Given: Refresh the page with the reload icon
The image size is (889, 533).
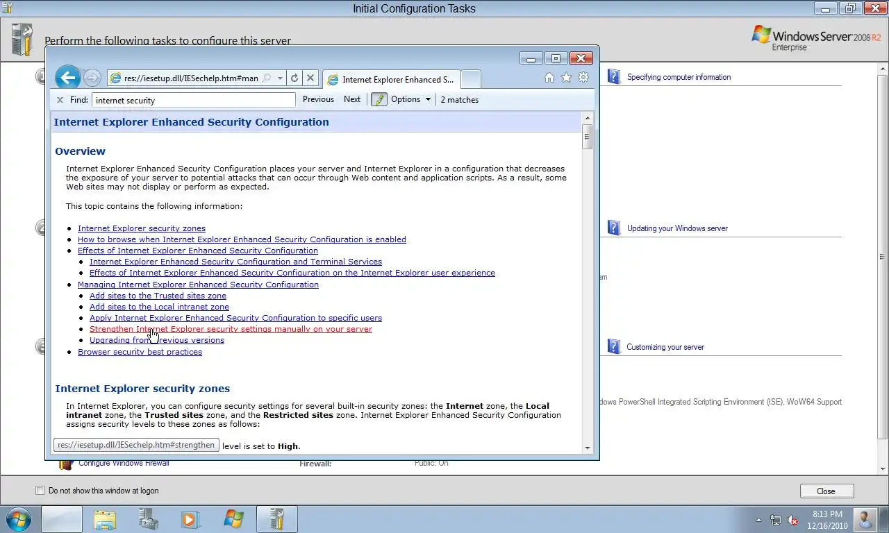Looking at the screenshot, I should click(294, 78).
